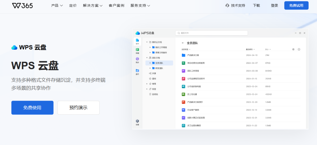Screen dimensions: 317x145
Task: Click the orange presentation icon for 产品解决方案演示
Action: 184,102
